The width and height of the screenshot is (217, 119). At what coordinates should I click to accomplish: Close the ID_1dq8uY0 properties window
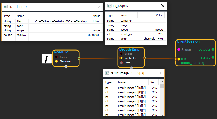tap(163, 6)
